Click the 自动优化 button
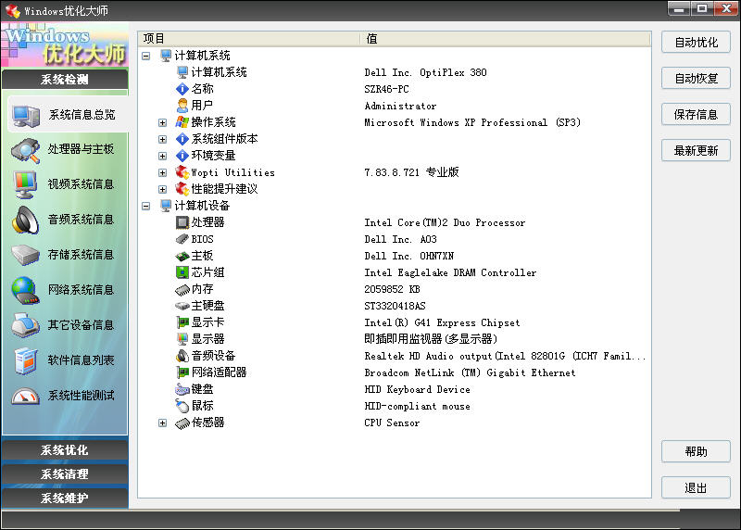Image resolution: width=741 pixels, height=530 pixels. click(x=696, y=43)
